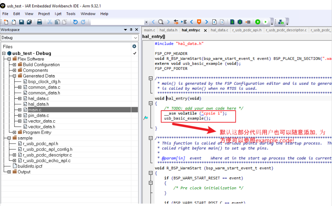This screenshot has height=206, width=332.
Task: Expand the Program Entry folder
Action: click(x=15, y=132)
